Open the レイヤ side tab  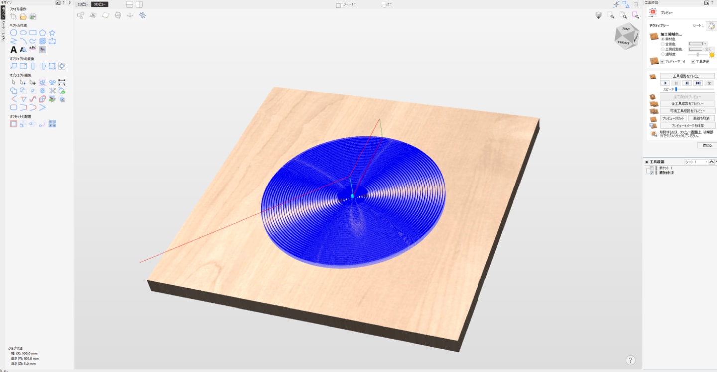(x=3, y=37)
